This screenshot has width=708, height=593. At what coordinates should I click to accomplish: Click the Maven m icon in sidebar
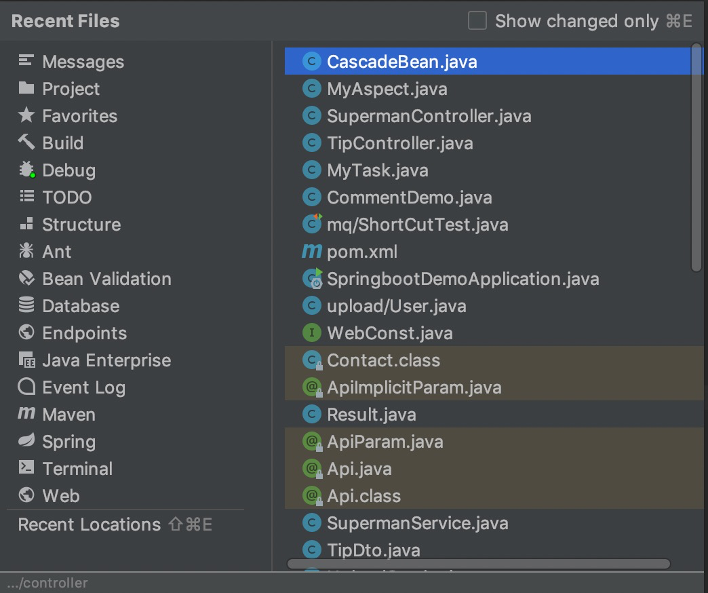pos(26,414)
